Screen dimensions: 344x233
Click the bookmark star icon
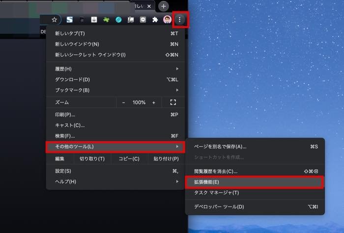tap(55, 20)
